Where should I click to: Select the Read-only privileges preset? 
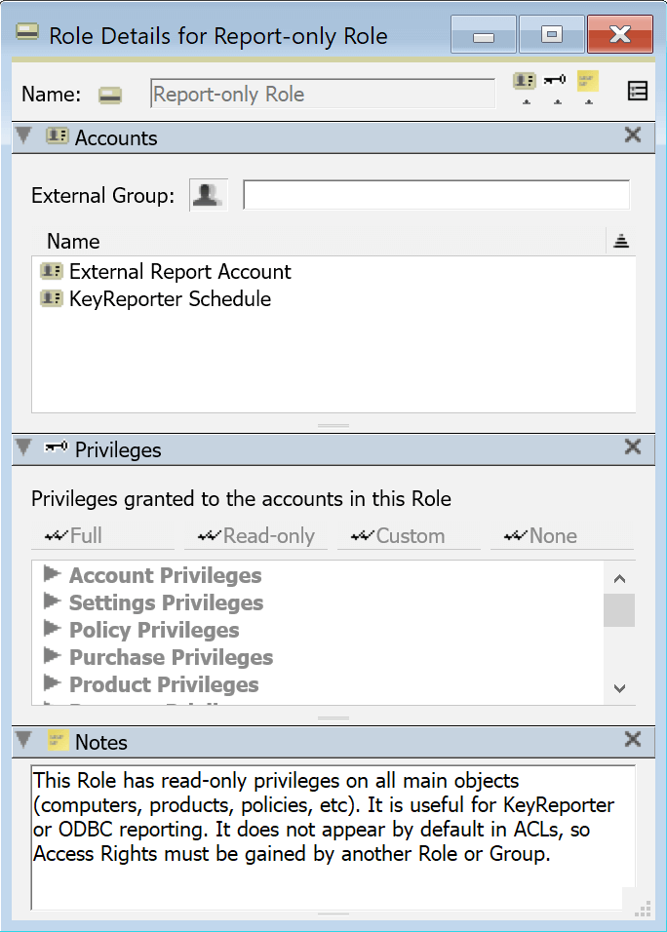tap(255, 536)
